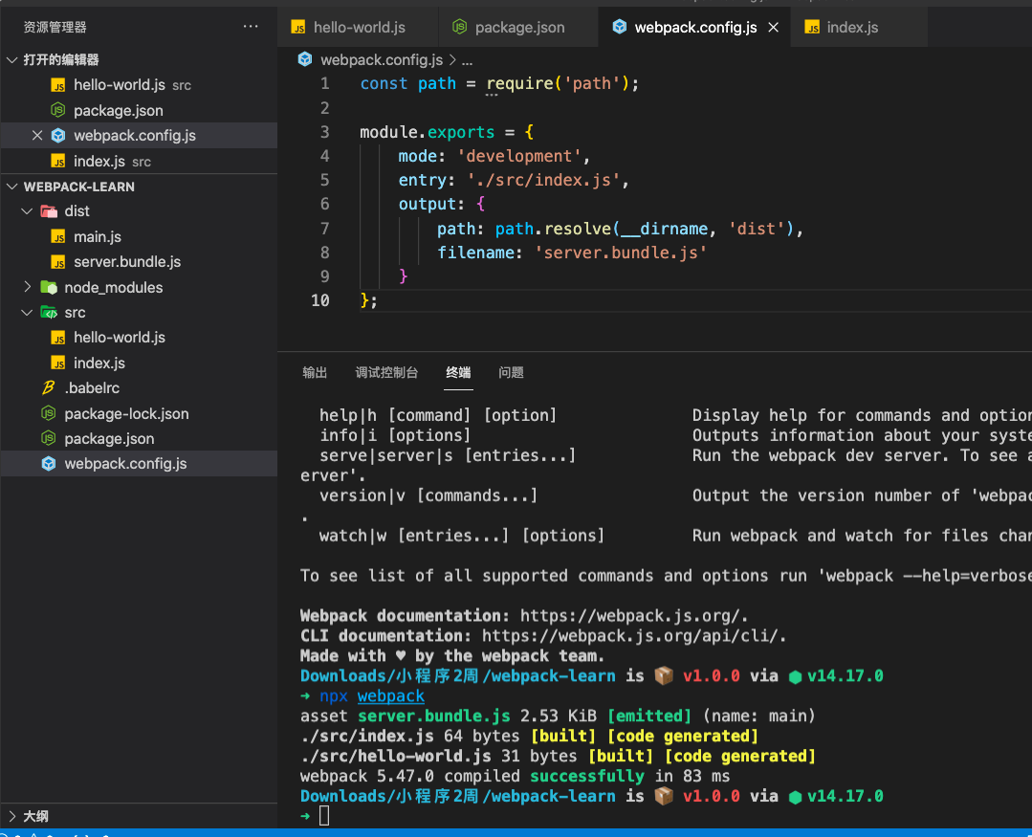Switch to the package.json editor tab
Screen dimensions: 1032x837
pyautogui.click(x=519, y=28)
